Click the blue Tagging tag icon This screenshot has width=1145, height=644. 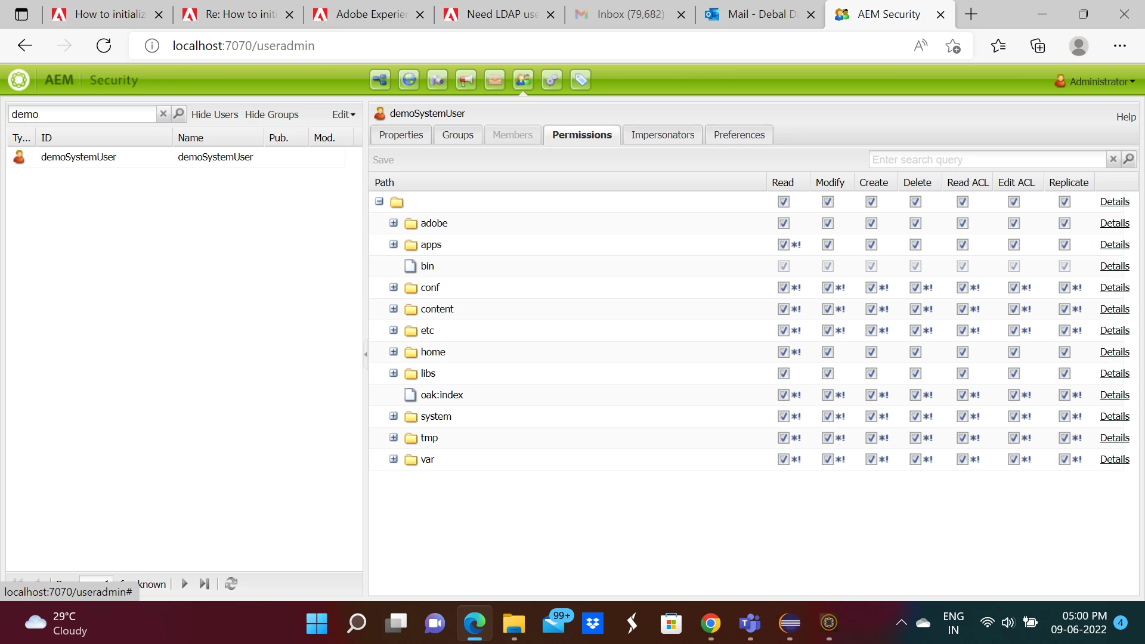tap(580, 80)
